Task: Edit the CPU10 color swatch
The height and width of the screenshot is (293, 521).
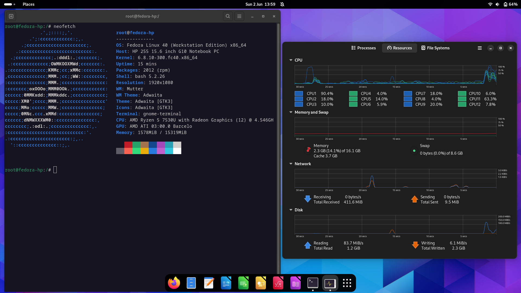Action: 462,94
